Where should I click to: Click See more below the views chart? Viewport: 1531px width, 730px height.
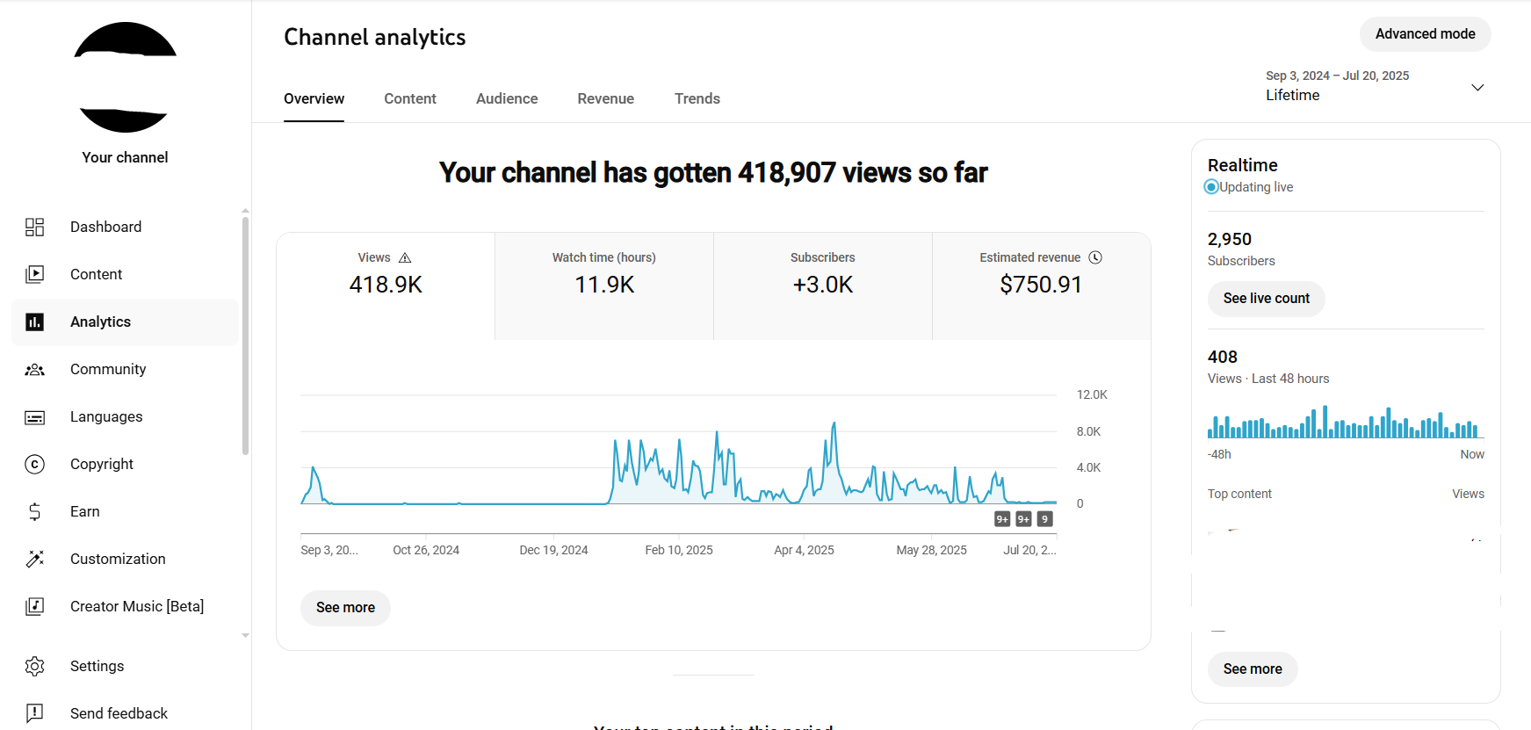pos(345,608)
